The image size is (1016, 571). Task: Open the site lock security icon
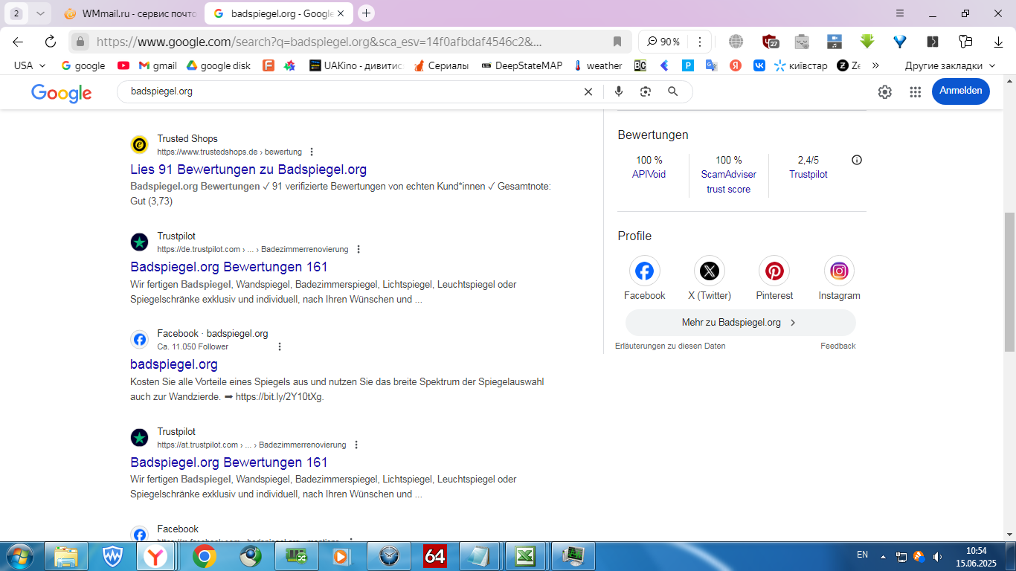(x=80, y=42)
